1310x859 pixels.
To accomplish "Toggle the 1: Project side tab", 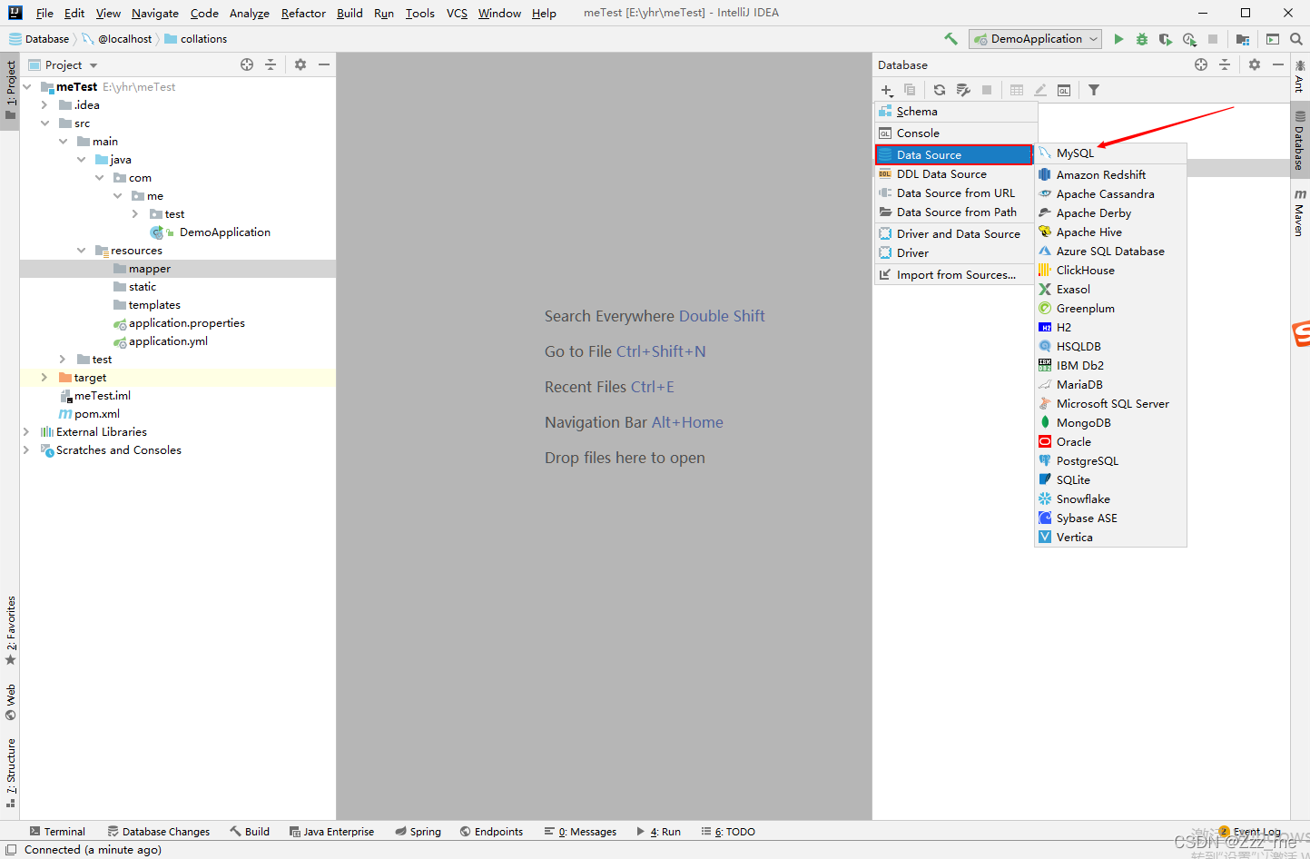I will 10,91.
